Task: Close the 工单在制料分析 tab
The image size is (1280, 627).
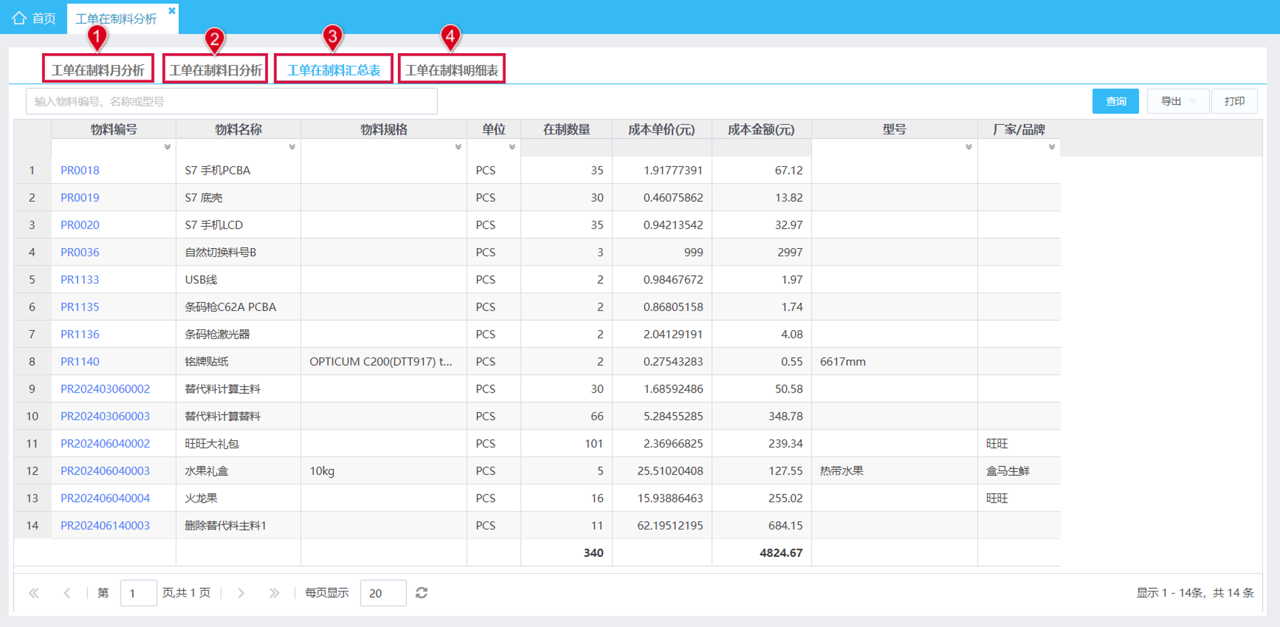Action: point(172,10)
